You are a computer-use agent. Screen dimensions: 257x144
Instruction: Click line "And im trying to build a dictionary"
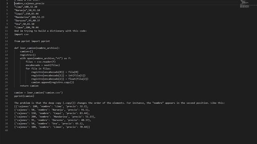tap(51, 31)
